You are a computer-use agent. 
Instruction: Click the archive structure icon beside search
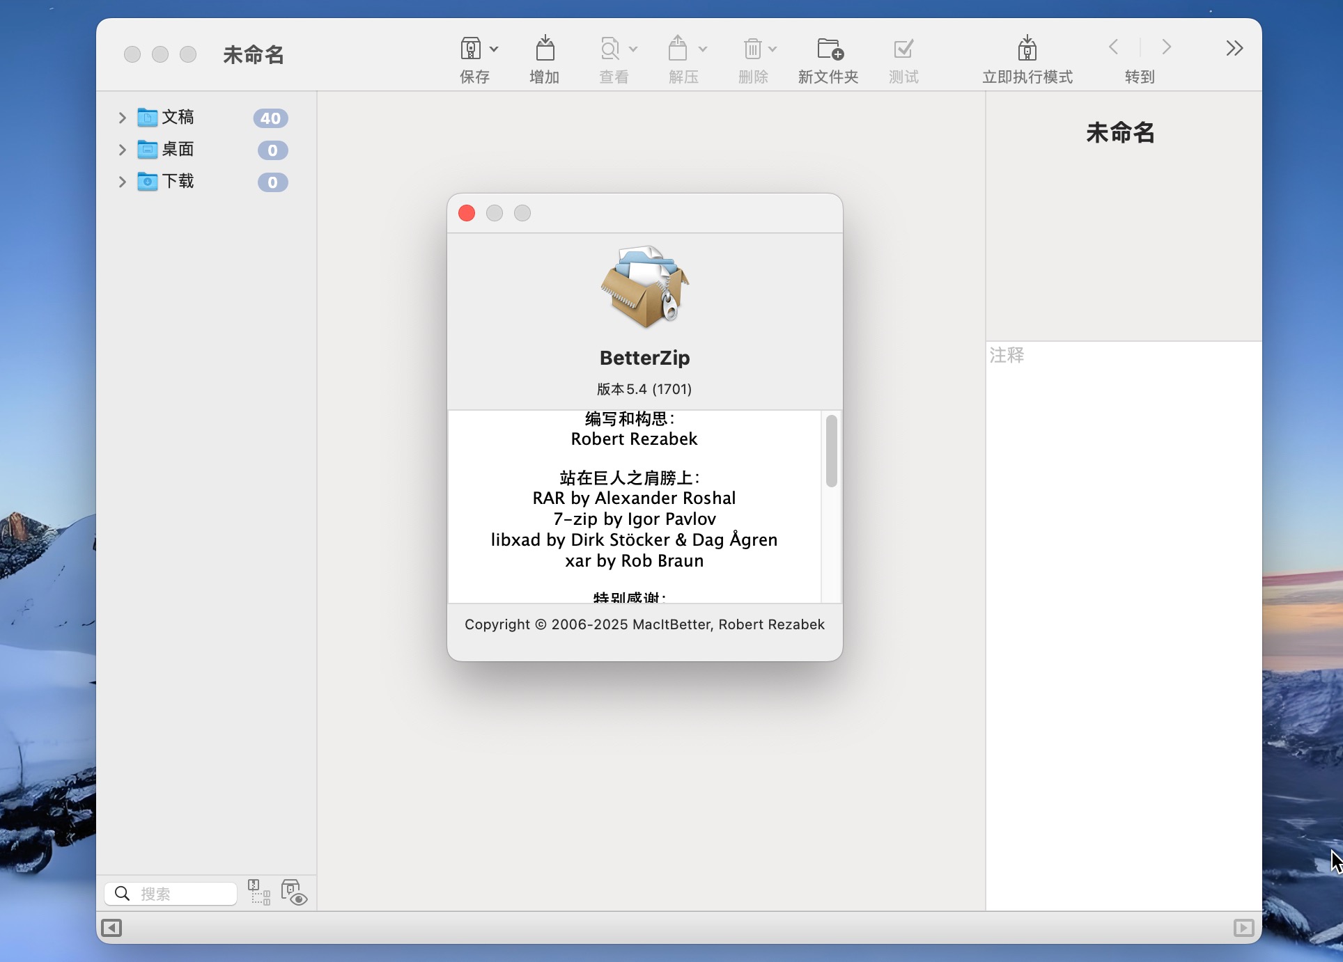click(x=259, y=892)
